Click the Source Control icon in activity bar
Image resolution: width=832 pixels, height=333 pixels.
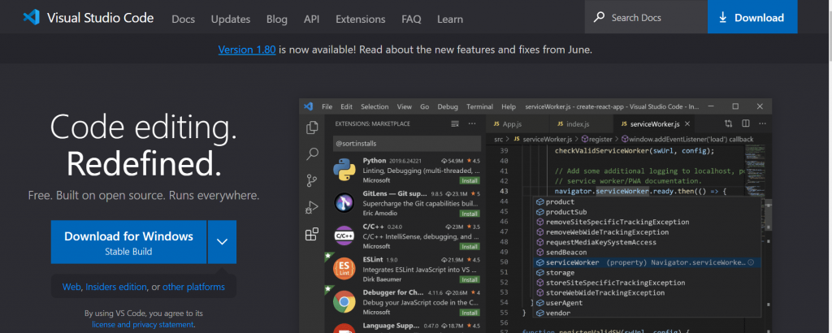click(312, 181)
